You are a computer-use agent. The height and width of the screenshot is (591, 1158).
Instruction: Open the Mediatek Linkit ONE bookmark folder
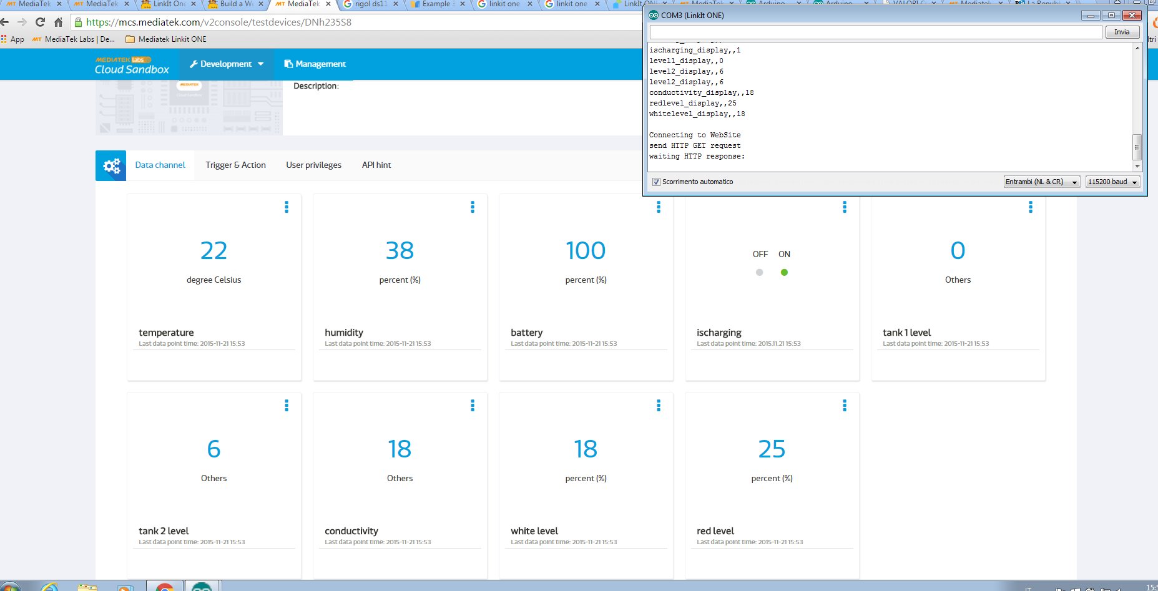pyautogui.click(x=166, y=39)
